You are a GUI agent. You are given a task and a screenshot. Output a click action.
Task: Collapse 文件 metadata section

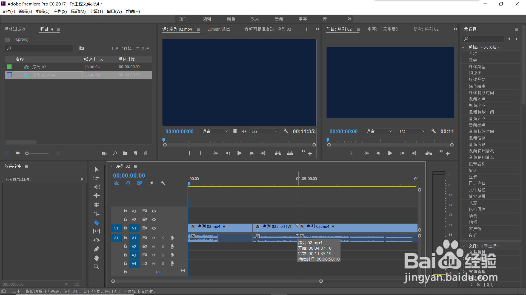pyautogui.click(x=463, y=246)
